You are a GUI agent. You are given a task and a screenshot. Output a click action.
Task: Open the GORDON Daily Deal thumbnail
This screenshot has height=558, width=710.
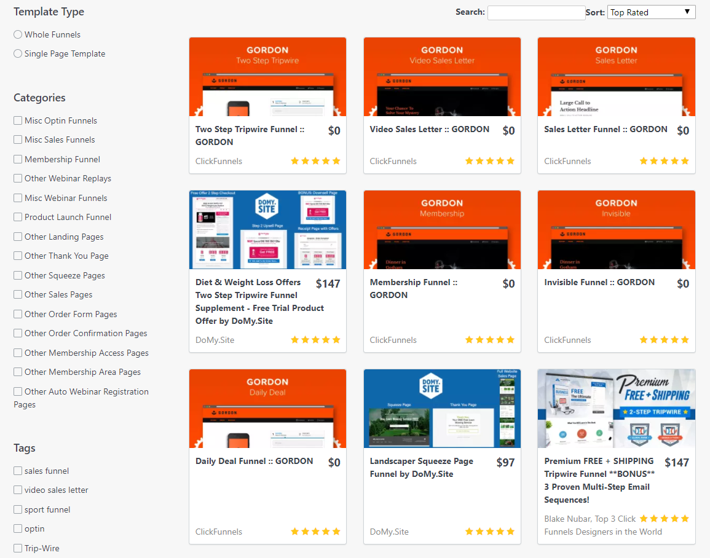(x=267, y=408)
